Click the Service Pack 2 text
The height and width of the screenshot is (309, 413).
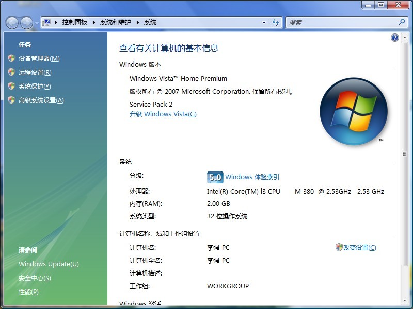pos(151,105)
